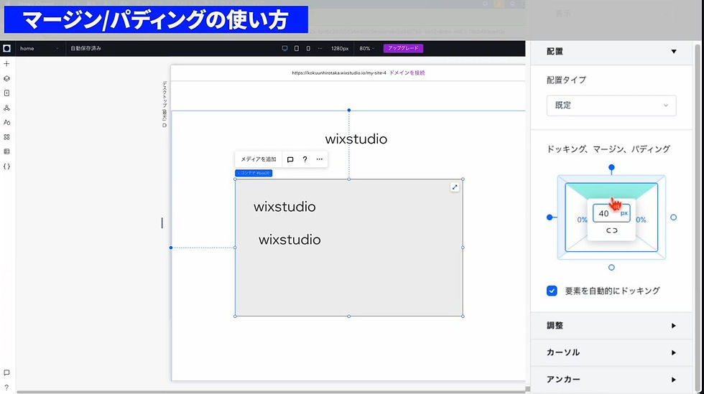Open the 配置タイプ 既定 dropdown
The width and height of the screenshot is (704, 394).
611,105
